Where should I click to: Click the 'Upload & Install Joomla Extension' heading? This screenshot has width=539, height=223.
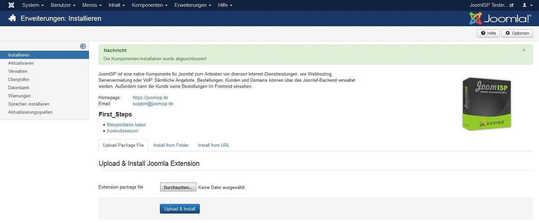[149, 163]
